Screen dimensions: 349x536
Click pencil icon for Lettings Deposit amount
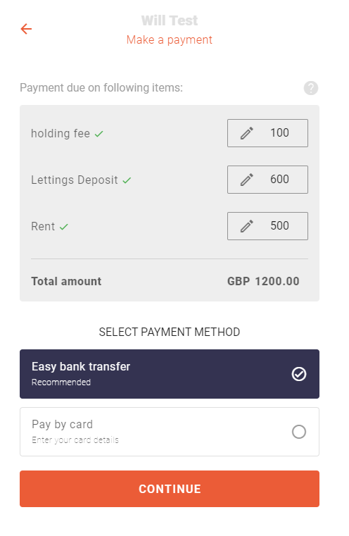click(x=246, y=180)
